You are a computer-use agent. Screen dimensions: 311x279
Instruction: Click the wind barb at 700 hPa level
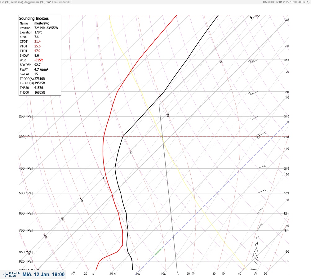[x=260, y=227]
